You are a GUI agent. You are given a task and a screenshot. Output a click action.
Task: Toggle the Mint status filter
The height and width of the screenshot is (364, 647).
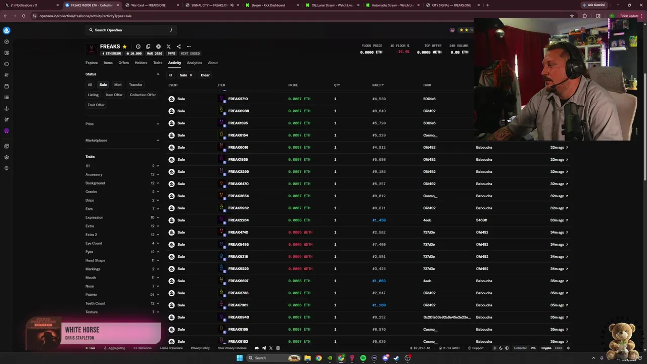118,84
